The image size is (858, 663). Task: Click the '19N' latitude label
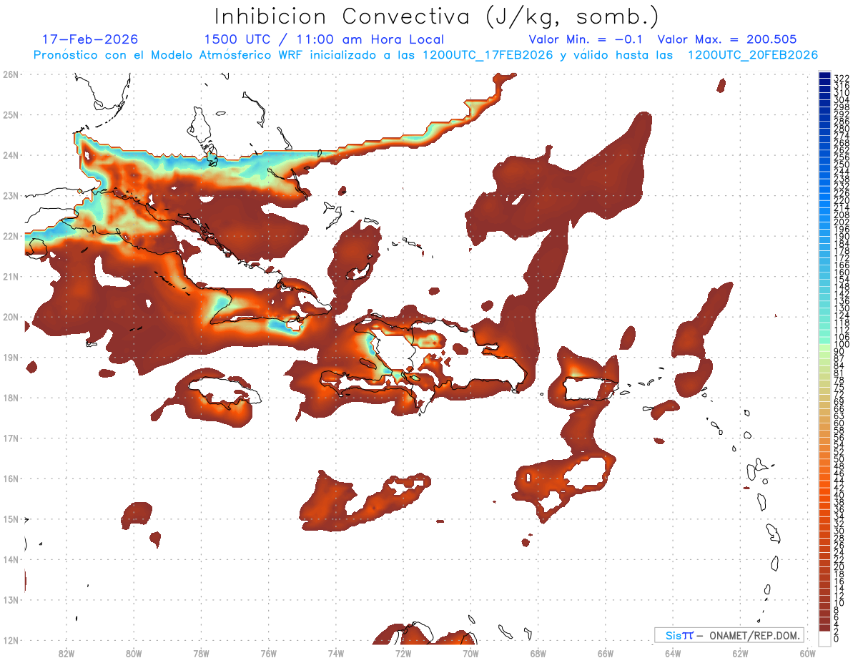click(x=10, y=357)
